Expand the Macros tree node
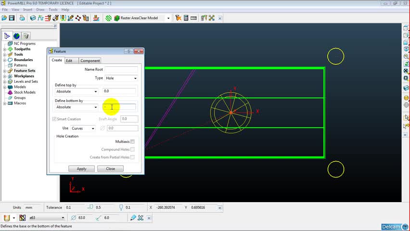 click(x=4, y=103)
